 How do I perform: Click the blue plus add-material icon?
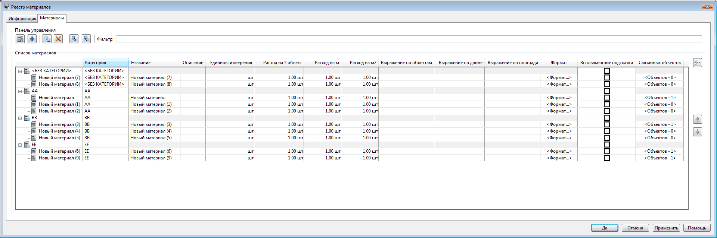pos(32,39)
